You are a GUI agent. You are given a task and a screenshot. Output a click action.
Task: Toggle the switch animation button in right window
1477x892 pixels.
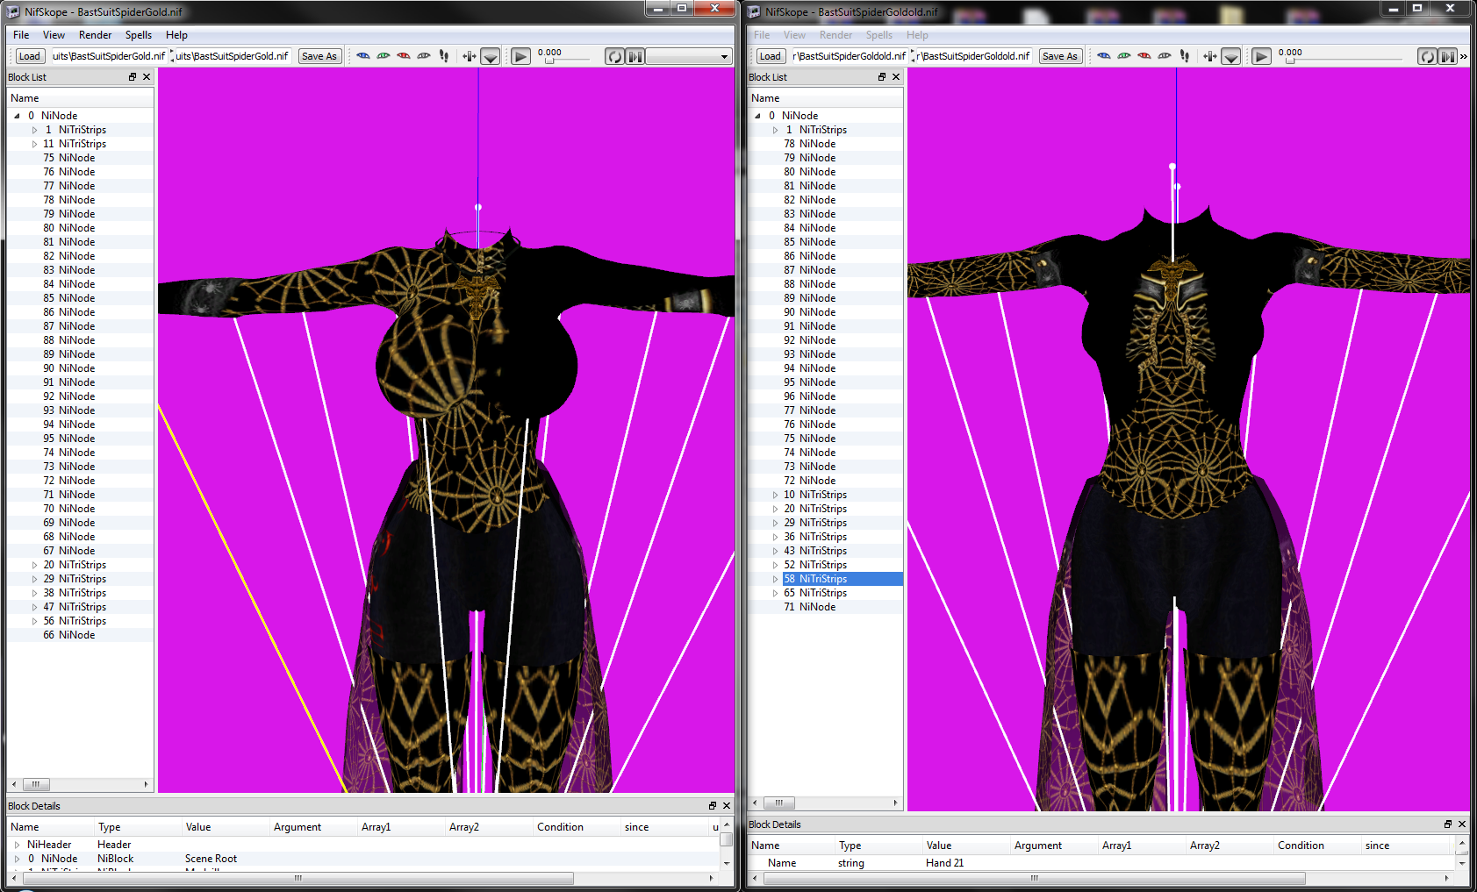pyautogui.click(x=1447, y=56)
